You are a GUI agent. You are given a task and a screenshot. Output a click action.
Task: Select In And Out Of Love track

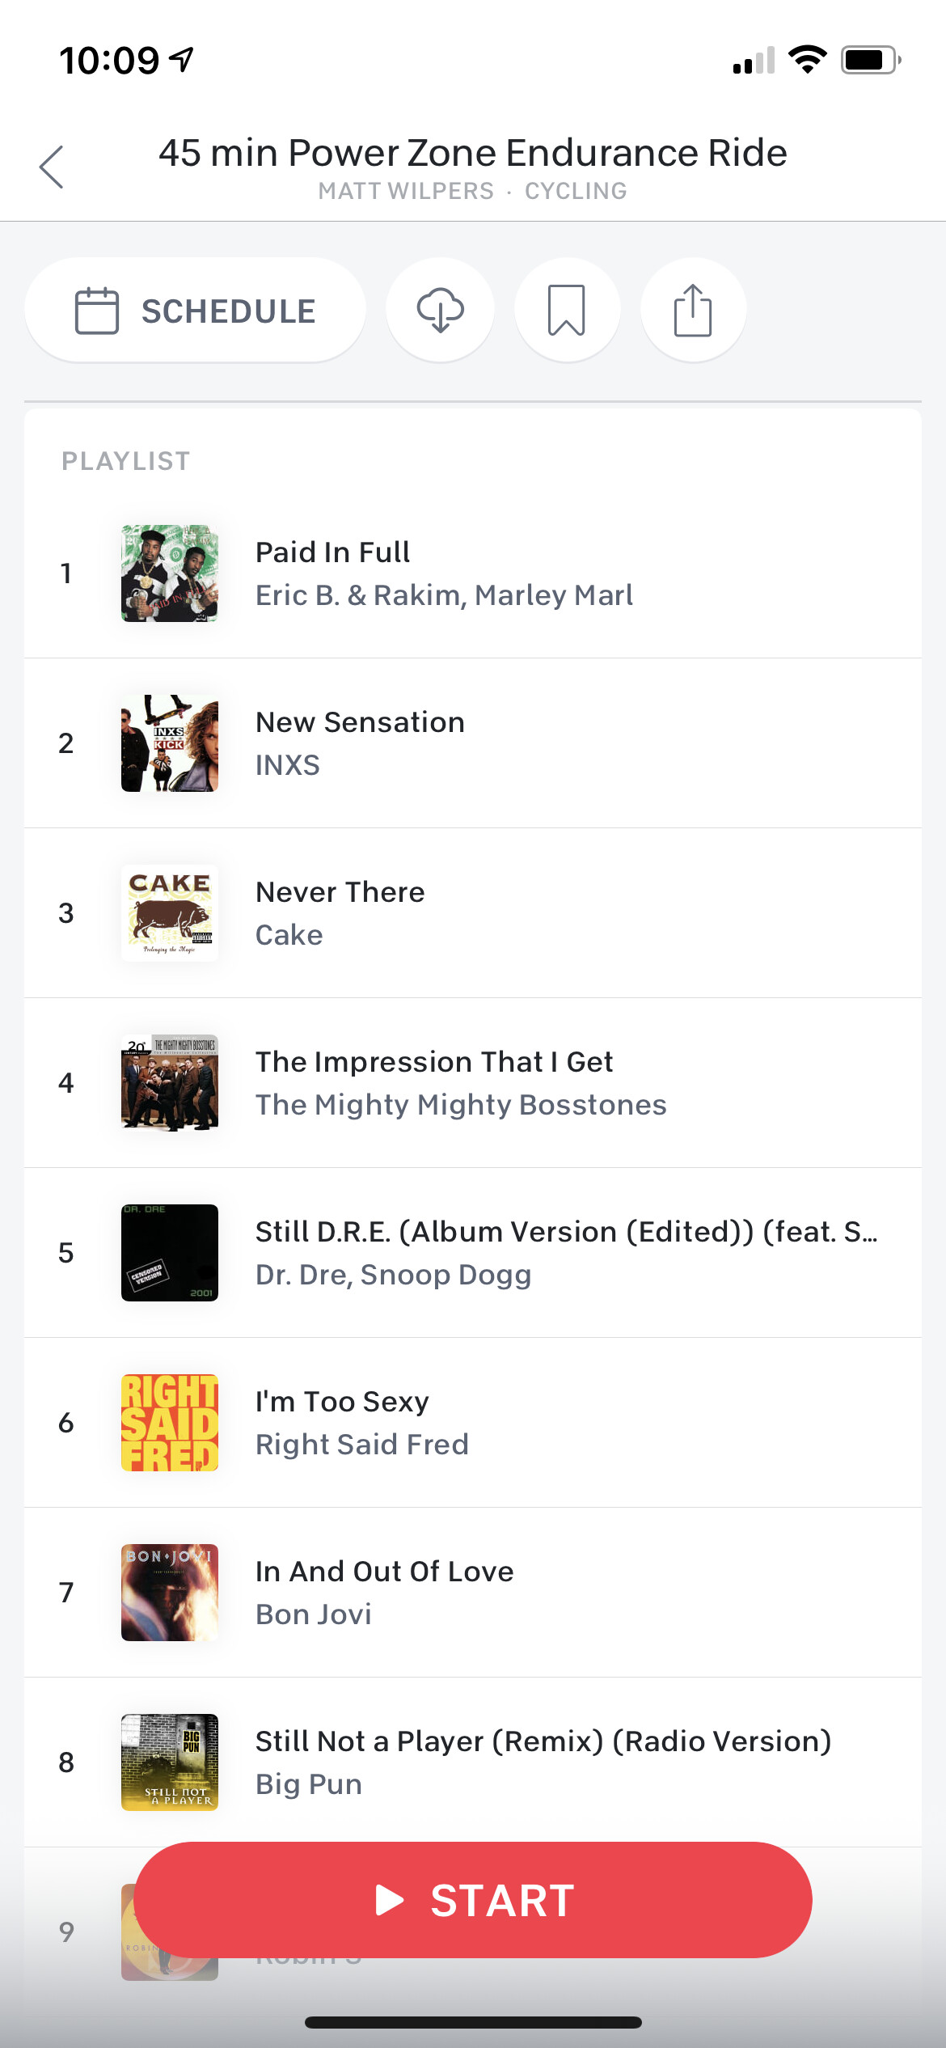click(x=385, y=1572)
